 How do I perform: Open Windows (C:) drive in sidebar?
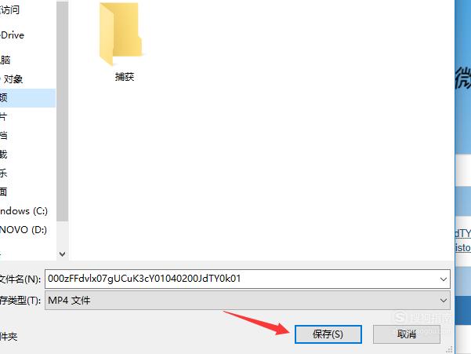point(24,211)
